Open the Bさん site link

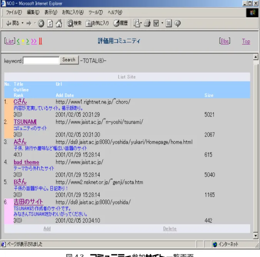tap(20, 182)
